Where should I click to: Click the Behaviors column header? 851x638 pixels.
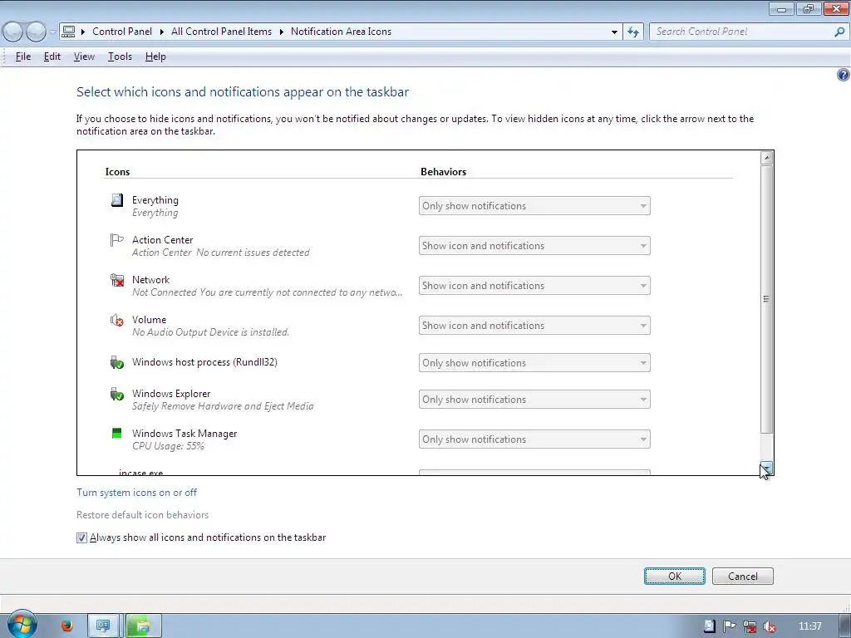tap(444, 171)
